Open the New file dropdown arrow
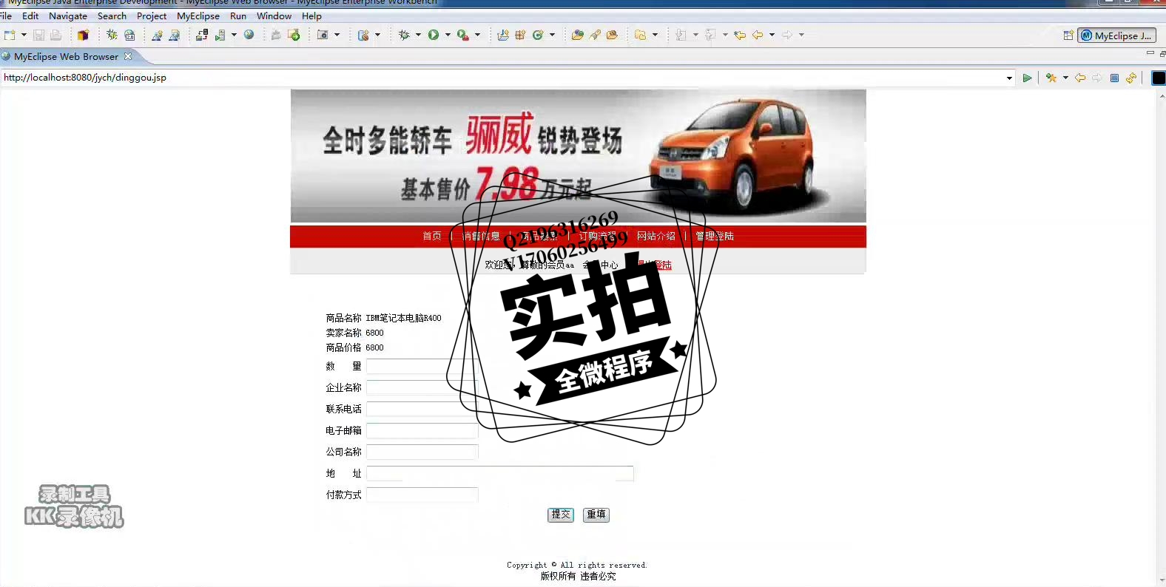The width and height of the screenshot is (1166, 587). (24, 35)
